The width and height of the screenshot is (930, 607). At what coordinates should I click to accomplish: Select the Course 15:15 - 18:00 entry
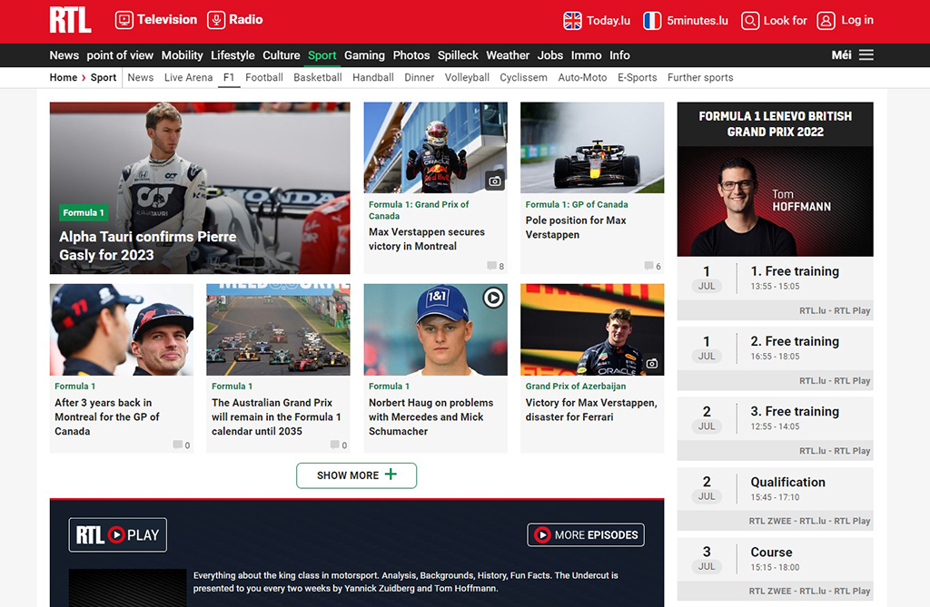pyautogui.click(x=776, y=569)
